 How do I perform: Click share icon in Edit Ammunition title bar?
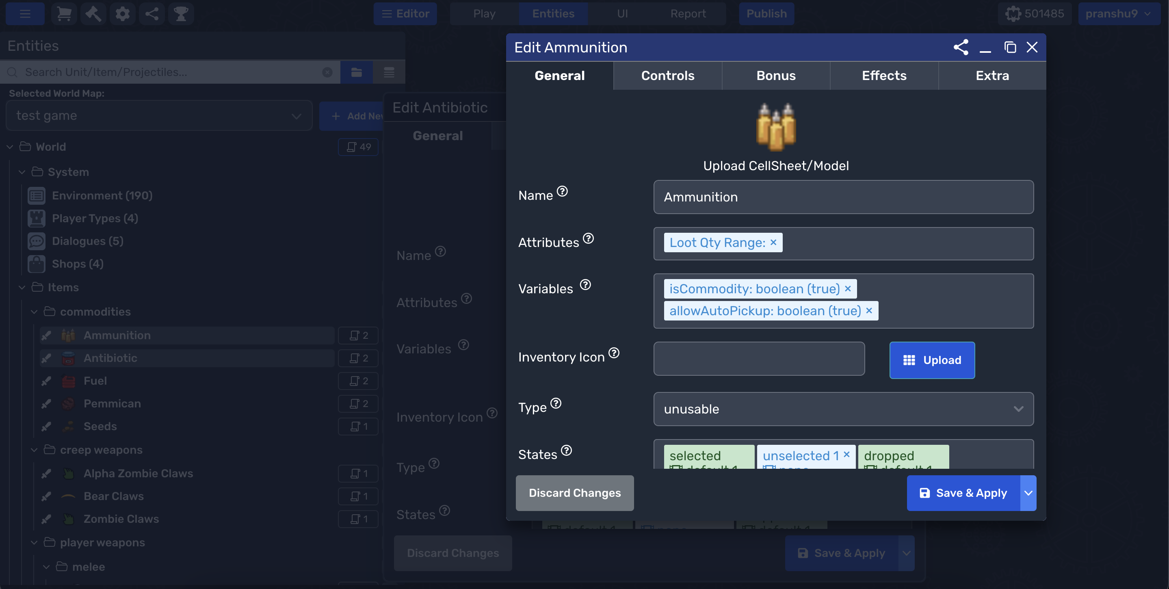[961, 47]
